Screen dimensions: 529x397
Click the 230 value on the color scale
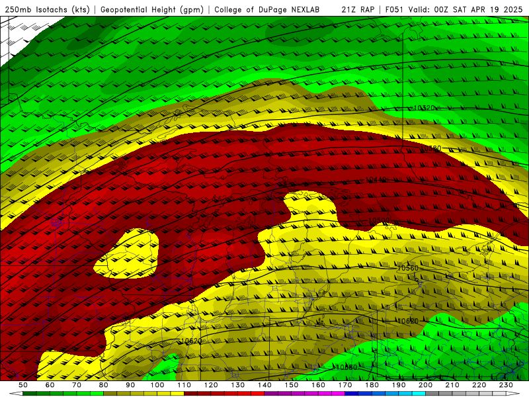point(506,385)
